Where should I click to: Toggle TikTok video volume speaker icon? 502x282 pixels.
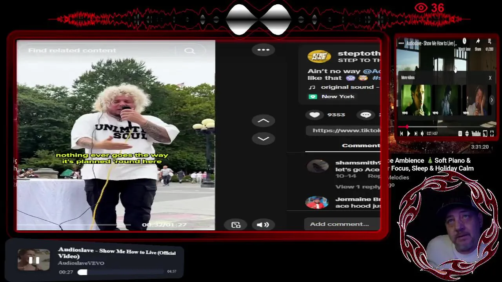(263, 224)
